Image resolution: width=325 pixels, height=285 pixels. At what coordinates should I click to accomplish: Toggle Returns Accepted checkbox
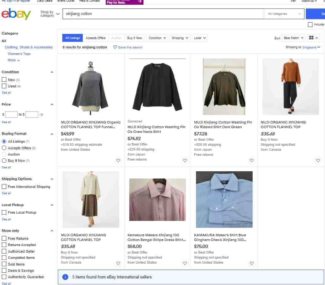4,245
